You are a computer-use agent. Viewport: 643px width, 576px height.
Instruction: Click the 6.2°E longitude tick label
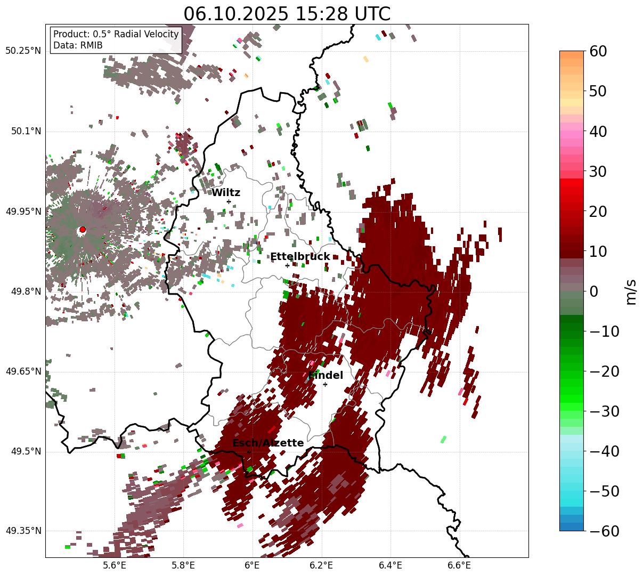pos(322,566)
